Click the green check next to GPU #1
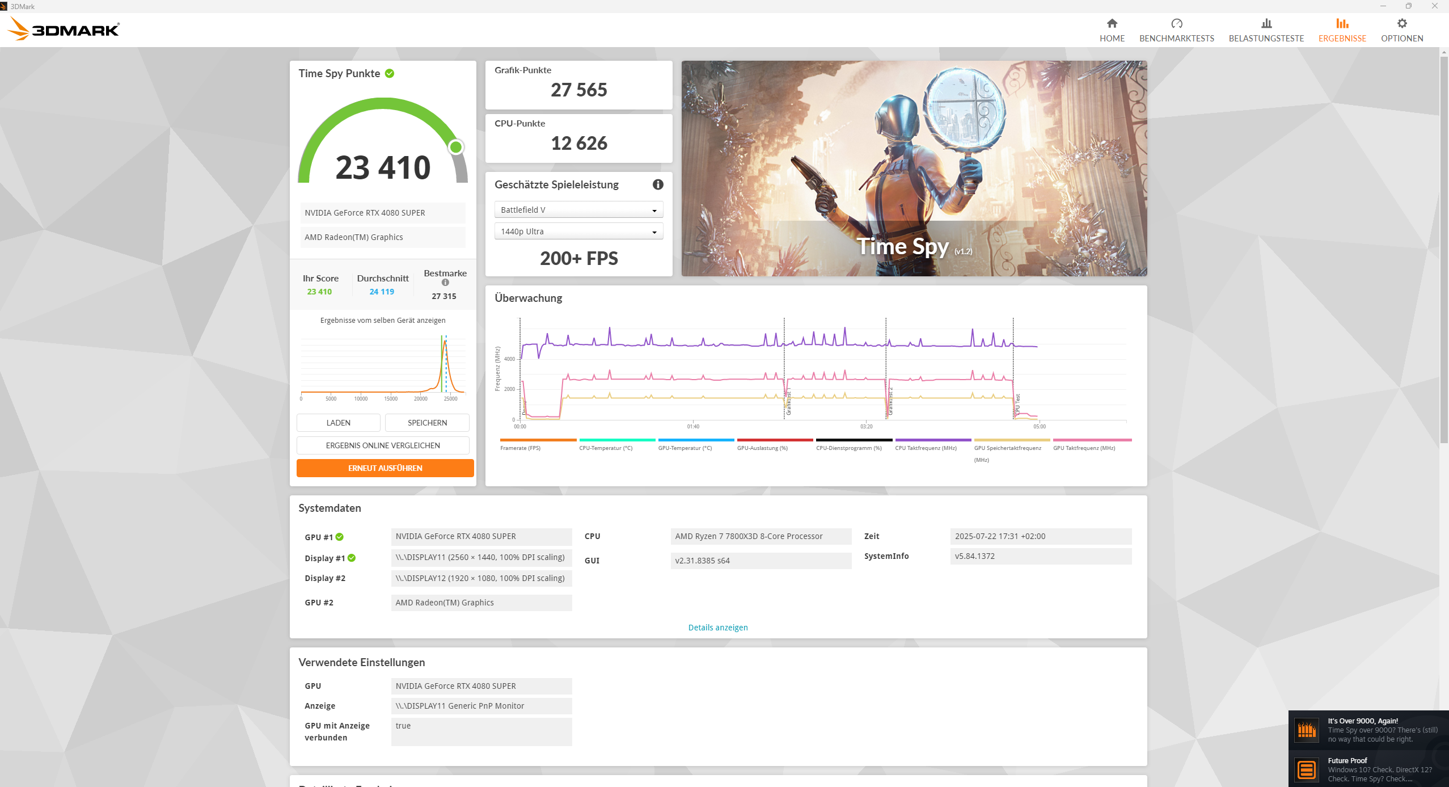 (340, 537)
